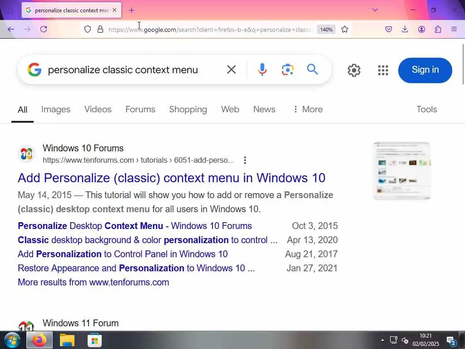This screenshot has height=349, width=465.
Task: Switch to the Web tab
Action: 230,109
